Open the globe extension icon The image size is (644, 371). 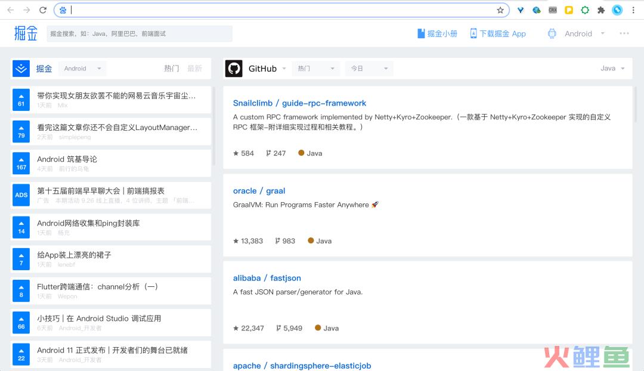pos(537,10)
